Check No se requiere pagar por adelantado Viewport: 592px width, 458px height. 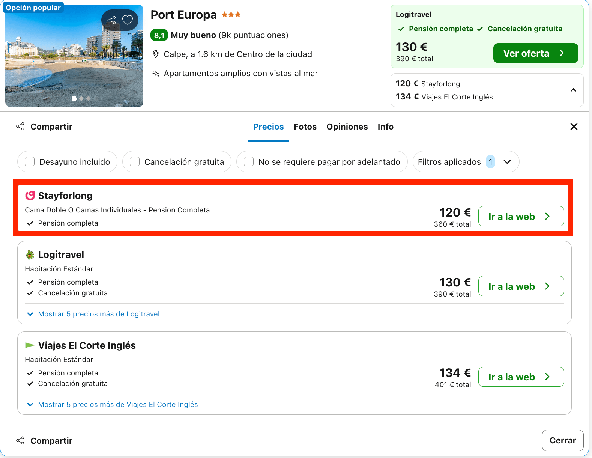pyautogui.click(x=249, y=162)
